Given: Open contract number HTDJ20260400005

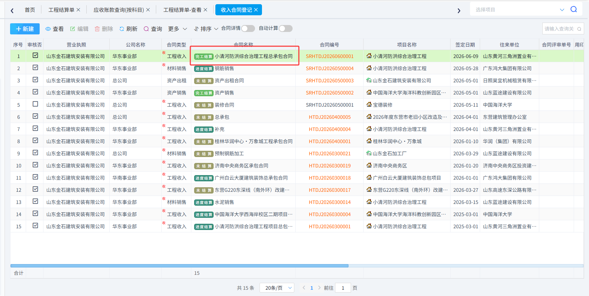Looking at the screenshot, I should point(330,117).
